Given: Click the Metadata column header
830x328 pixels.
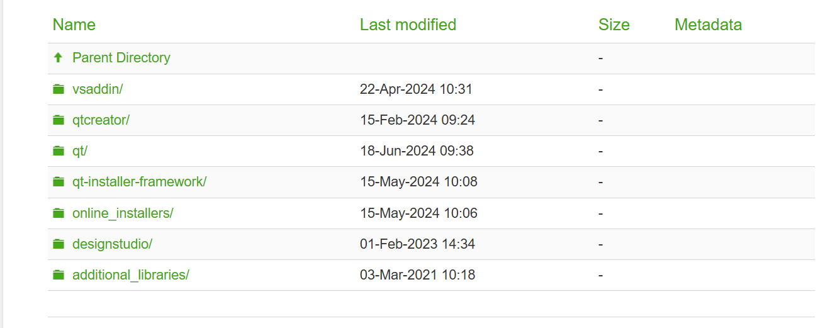Looking at the screenshot, I should click(708, 25).
